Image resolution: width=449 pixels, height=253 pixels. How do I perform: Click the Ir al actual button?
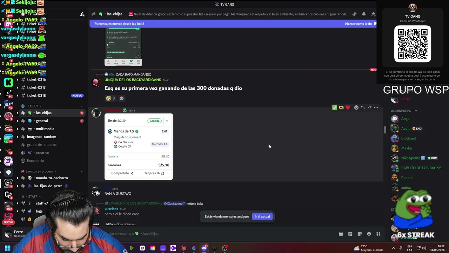click(x=262, y=216)
